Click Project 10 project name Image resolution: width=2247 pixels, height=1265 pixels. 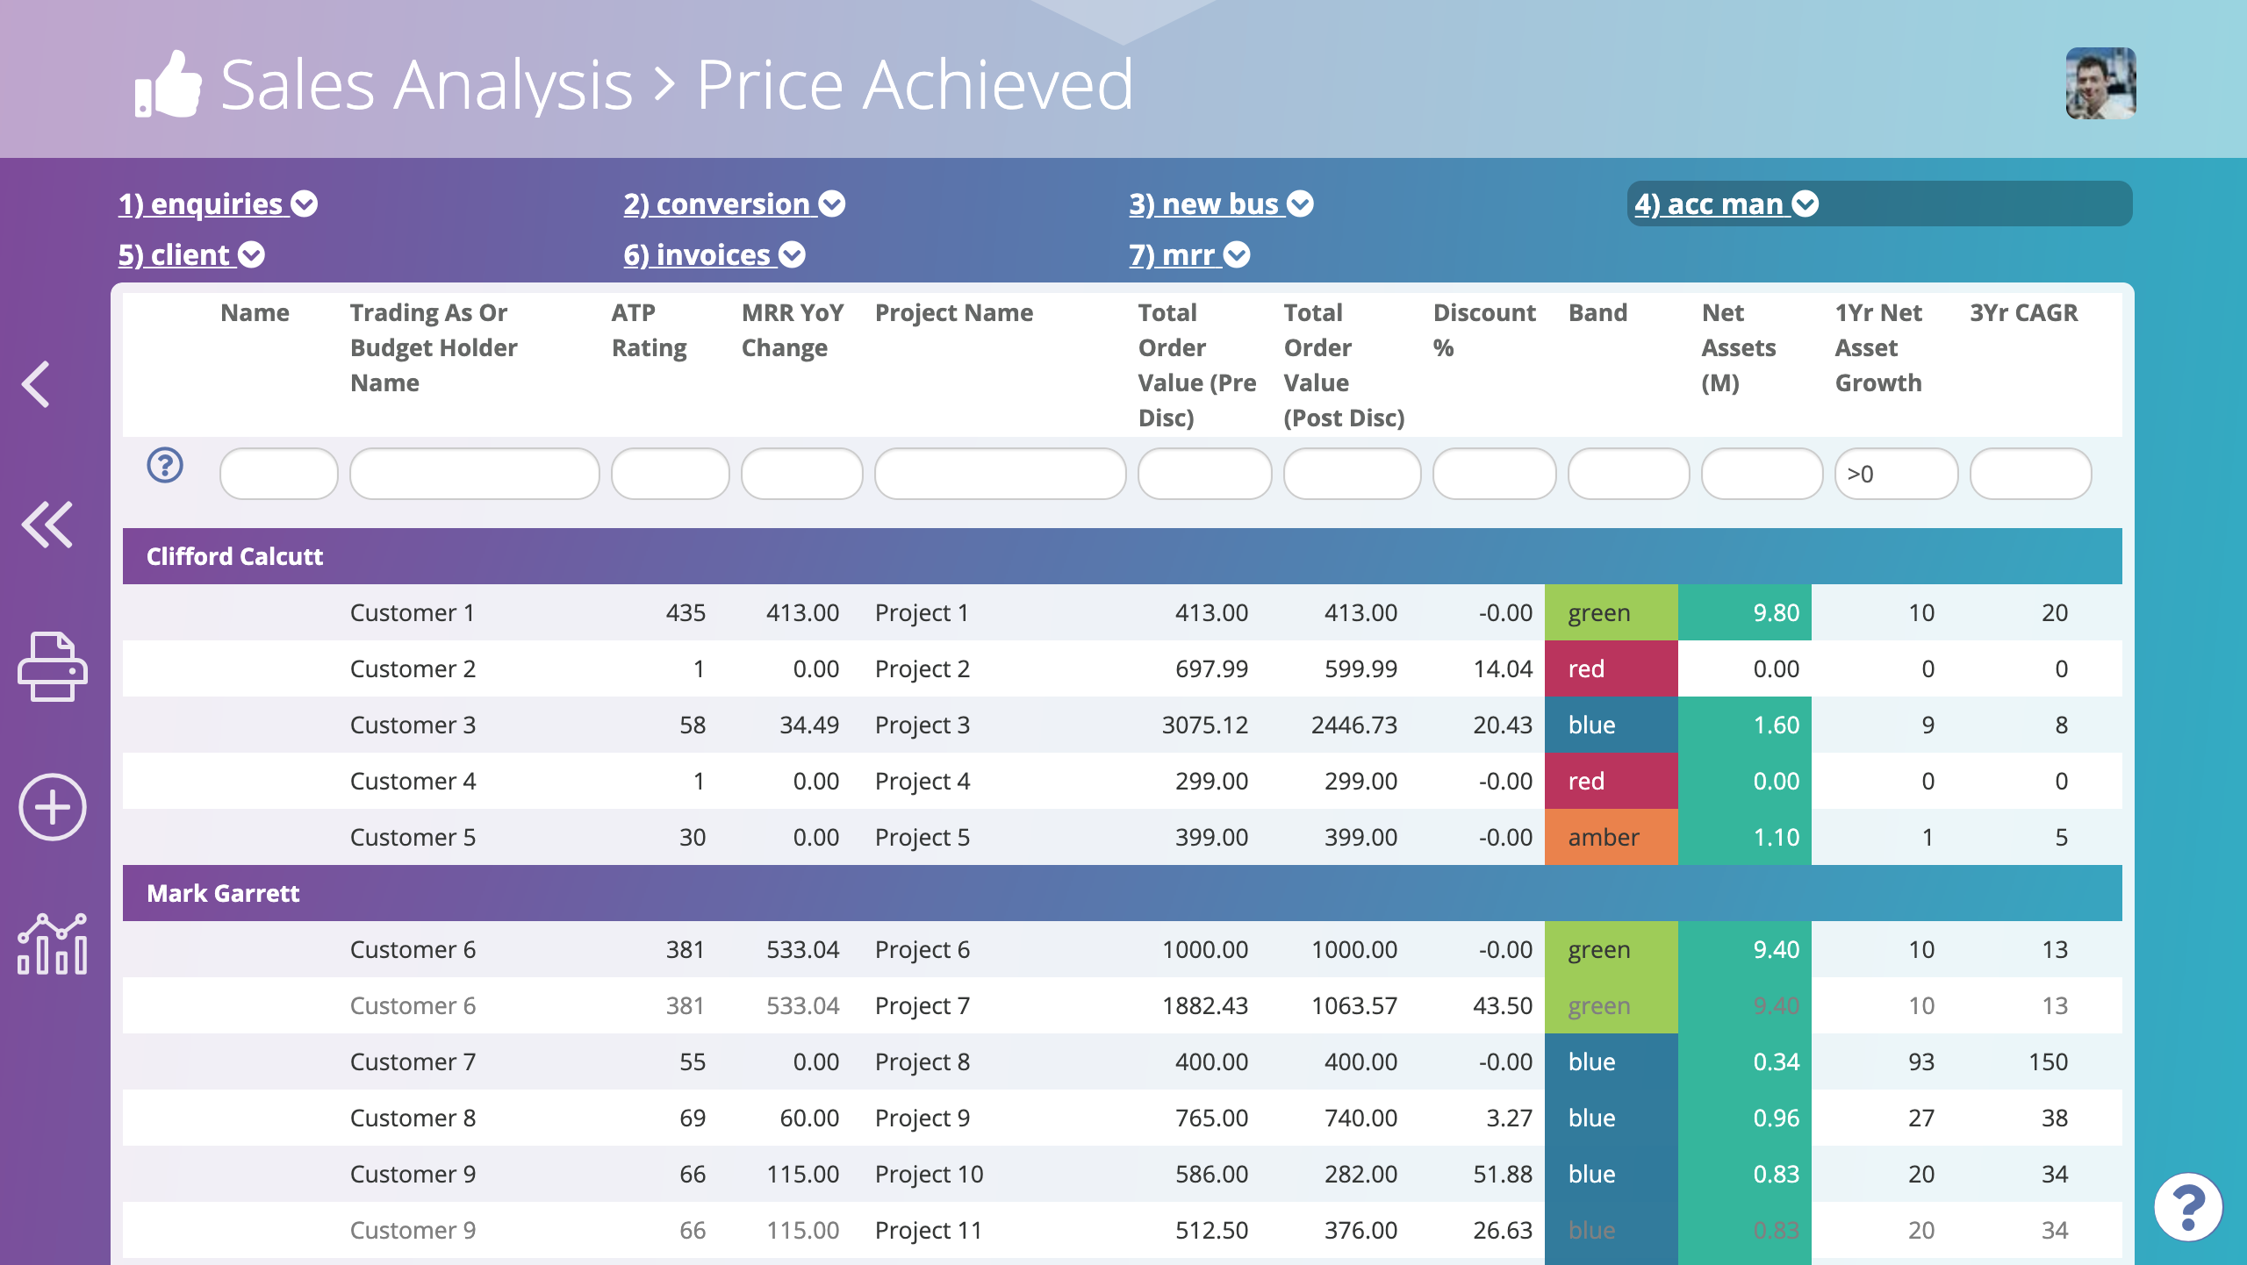[x=929, y=1174]
